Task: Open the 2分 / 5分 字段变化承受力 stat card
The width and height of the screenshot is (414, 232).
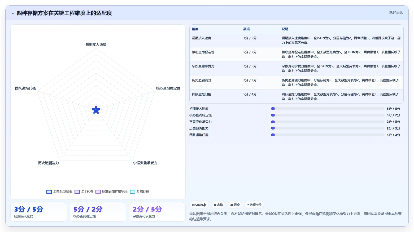Action: pos(157,212)
